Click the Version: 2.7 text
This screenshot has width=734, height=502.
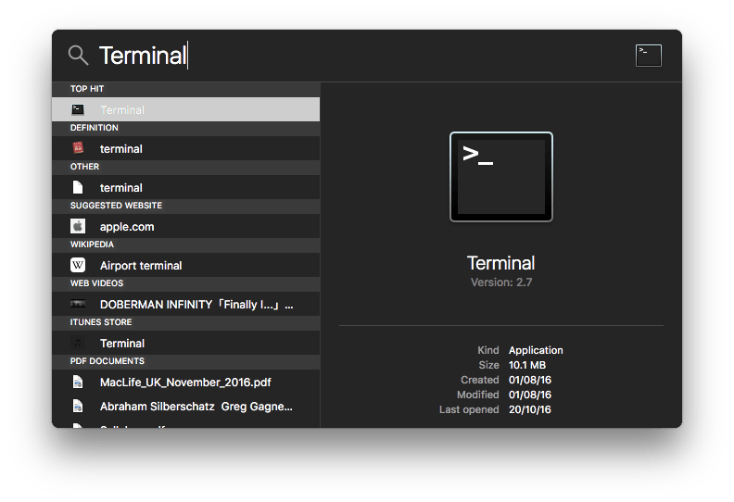pyautogui.click(x=501, y=282)
